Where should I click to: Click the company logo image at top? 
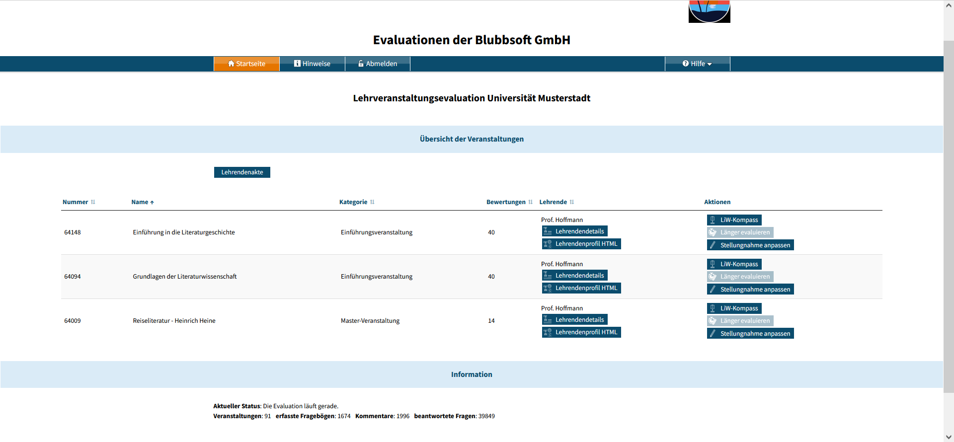pyautogui.click(x=709, y=11)
